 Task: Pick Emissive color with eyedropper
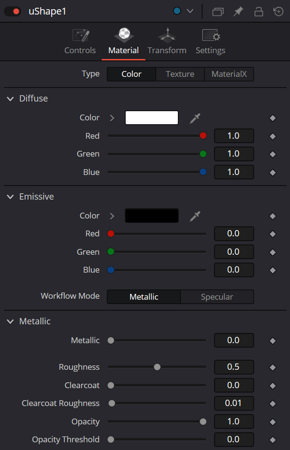coord(195,216)
